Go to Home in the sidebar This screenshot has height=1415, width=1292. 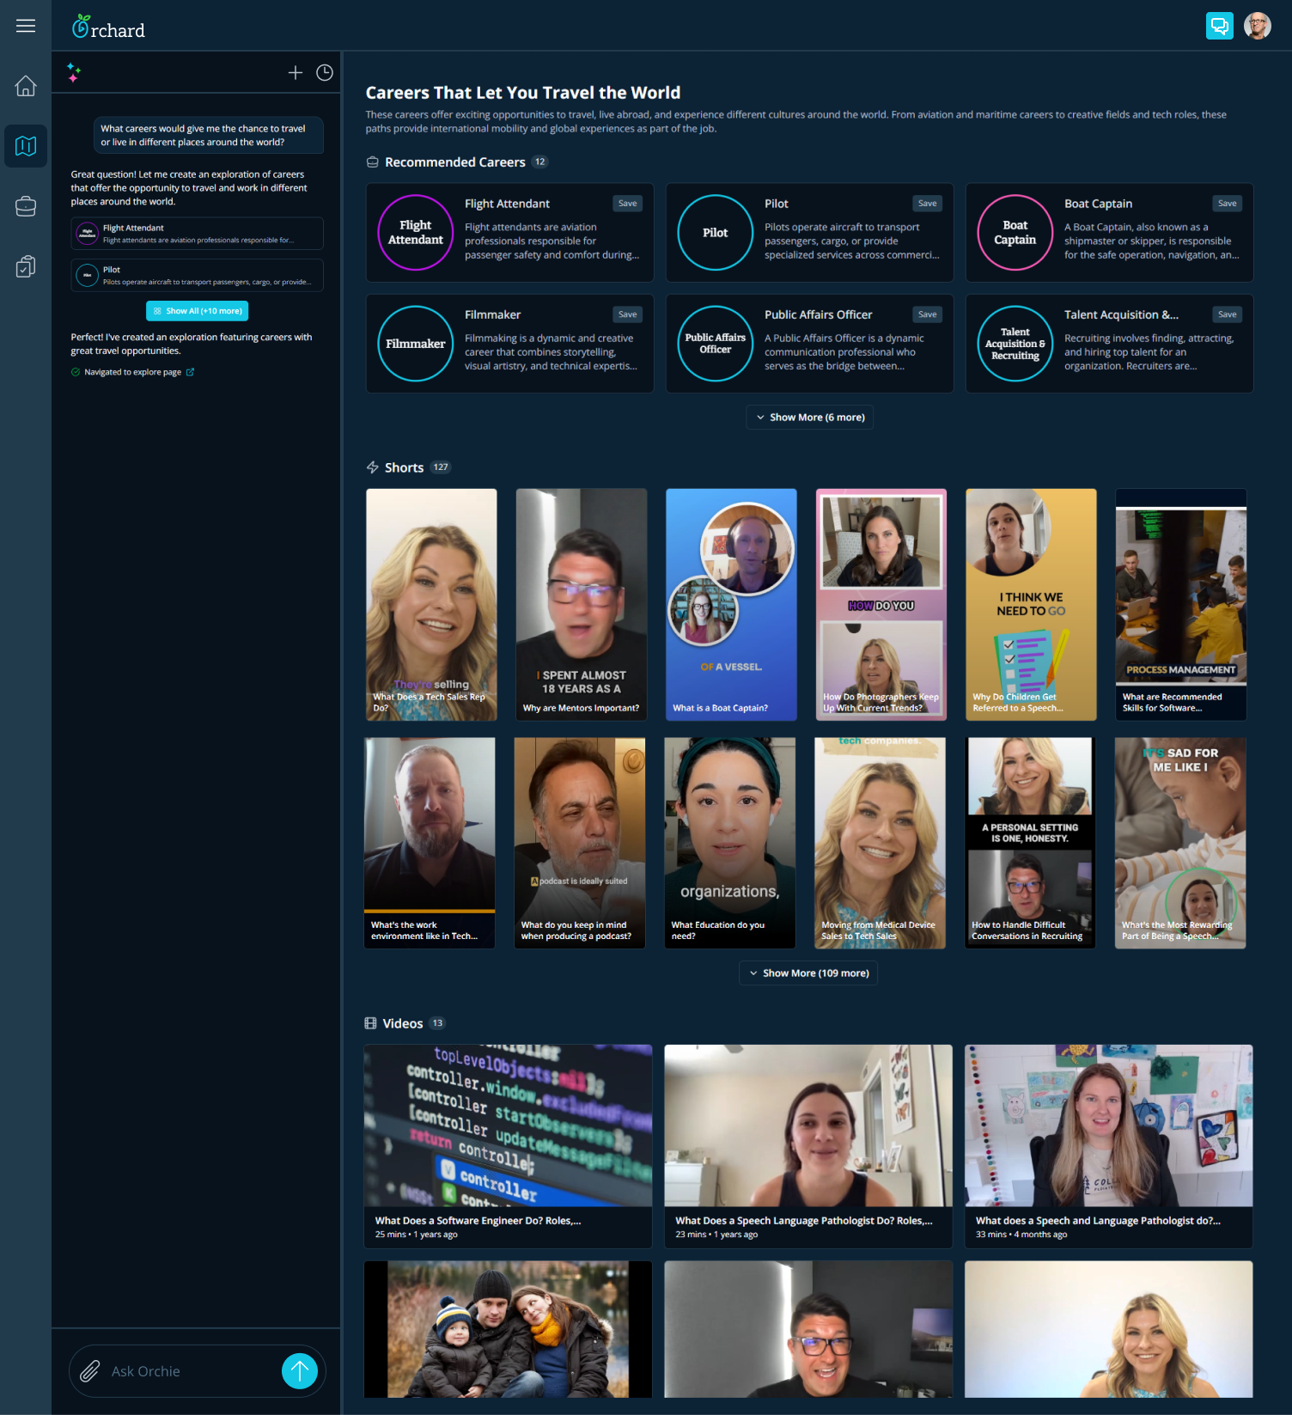tap(26, 86)
